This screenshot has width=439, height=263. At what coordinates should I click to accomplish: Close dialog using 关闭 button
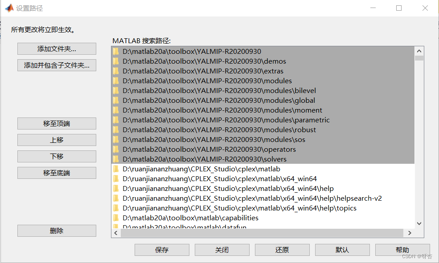click(222, 250)
